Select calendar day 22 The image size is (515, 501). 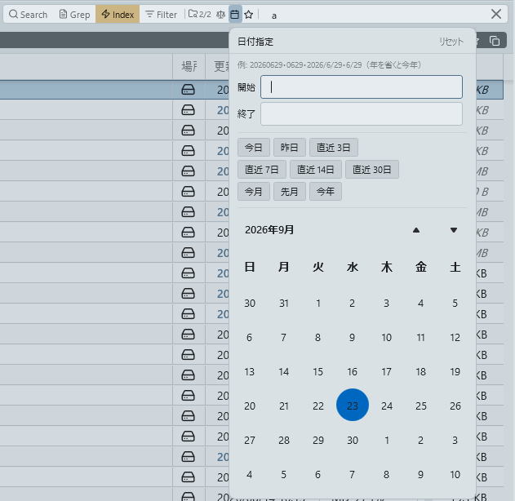318,406
